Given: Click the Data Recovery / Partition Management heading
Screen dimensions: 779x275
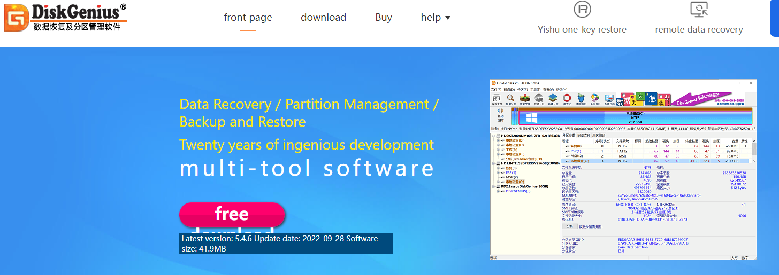Looking at the screenshot, I should [x=309, y=113].
